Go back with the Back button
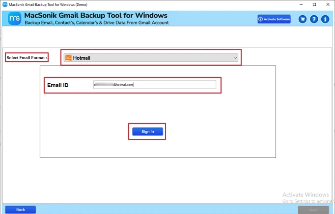The image size is (335, 214). click(x=21, y=210)
